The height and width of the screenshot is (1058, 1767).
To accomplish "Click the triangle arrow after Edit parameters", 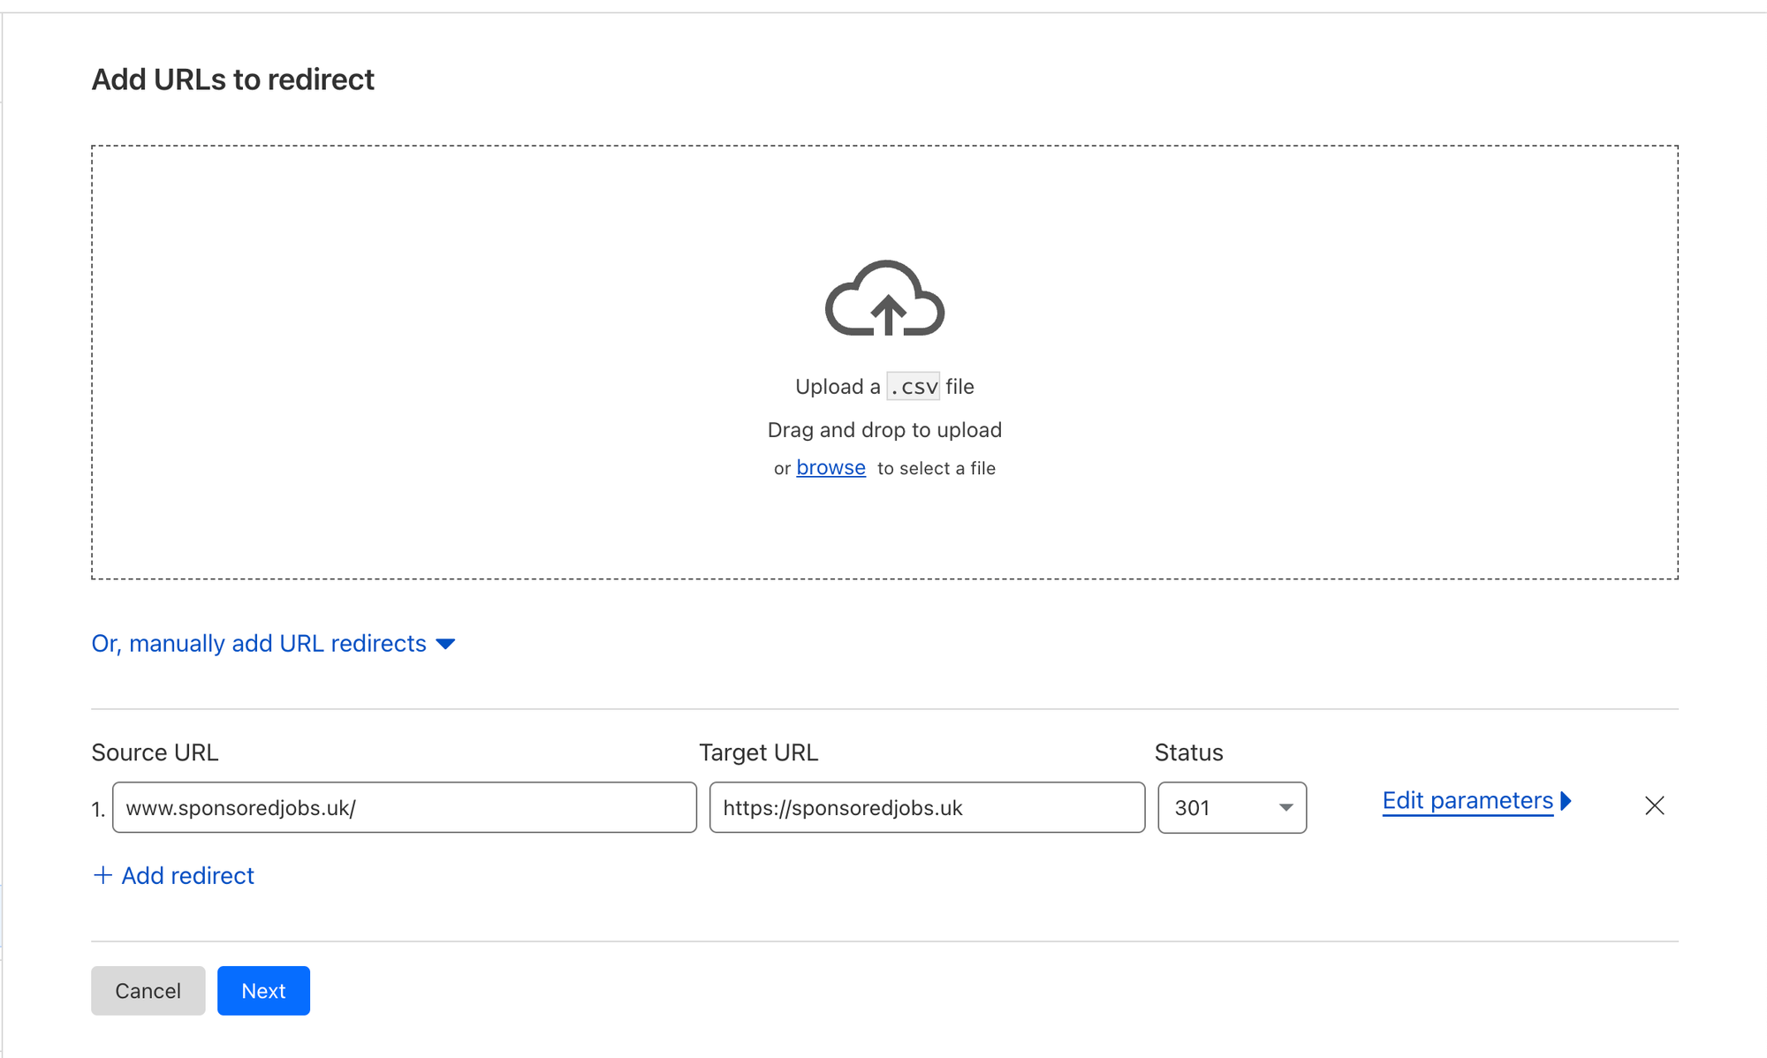I will (x=1566, y=801).
